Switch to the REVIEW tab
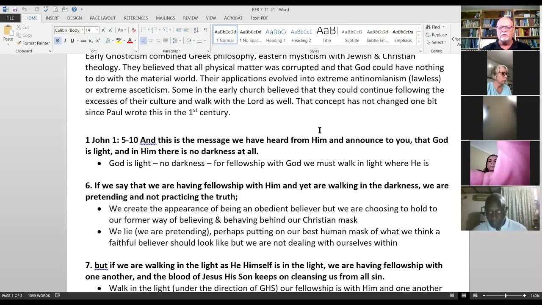 [190, 18]
